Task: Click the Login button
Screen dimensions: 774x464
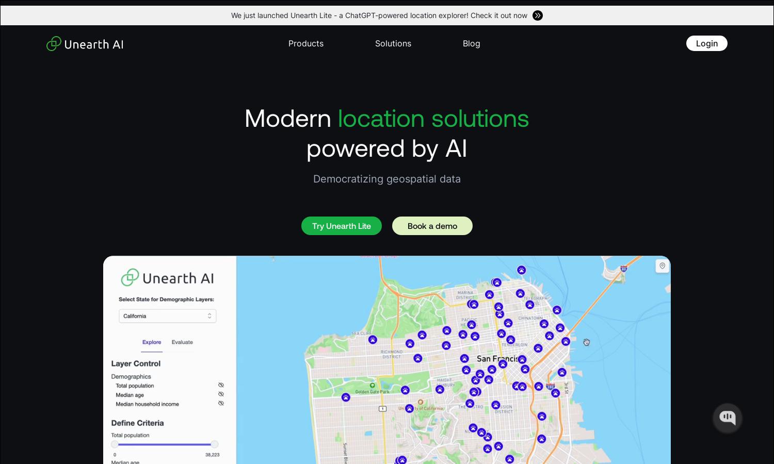Action: point(707,43)
